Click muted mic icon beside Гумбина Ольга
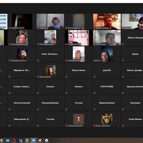143x143 pixels. point(66,60)
